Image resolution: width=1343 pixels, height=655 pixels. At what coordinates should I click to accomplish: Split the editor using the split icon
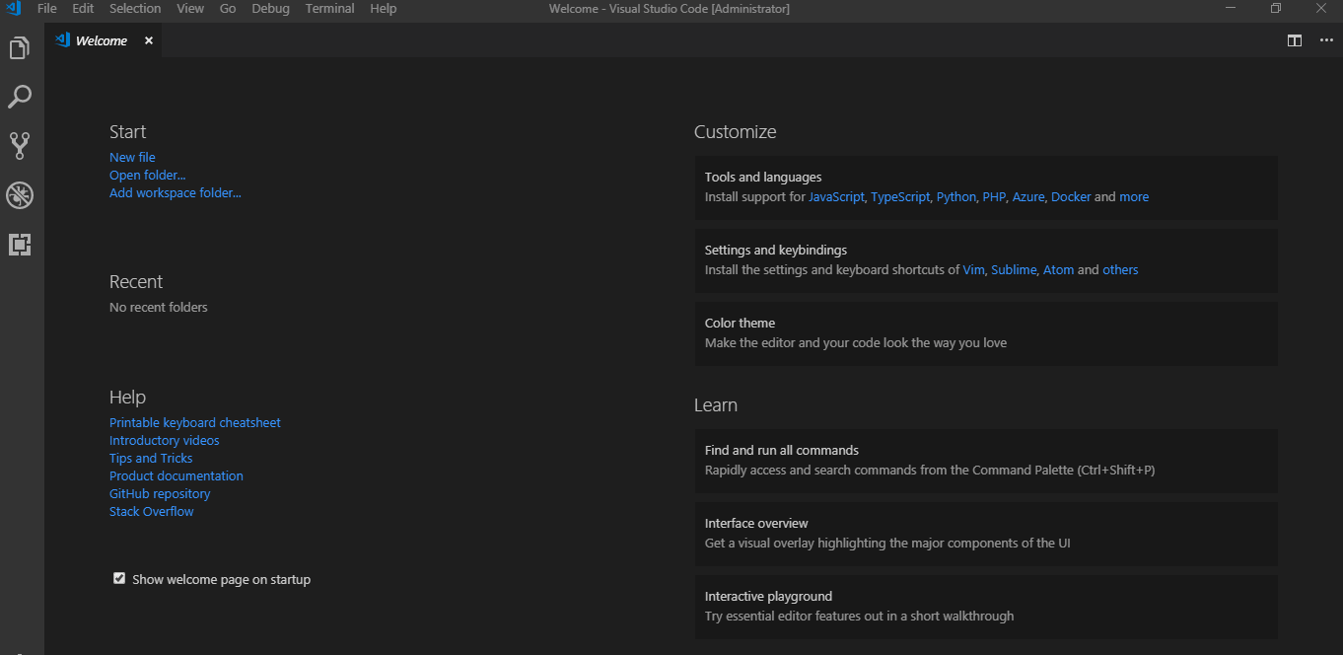[1294, 40]
